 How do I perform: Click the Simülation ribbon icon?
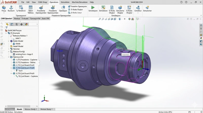click(103, 8)
